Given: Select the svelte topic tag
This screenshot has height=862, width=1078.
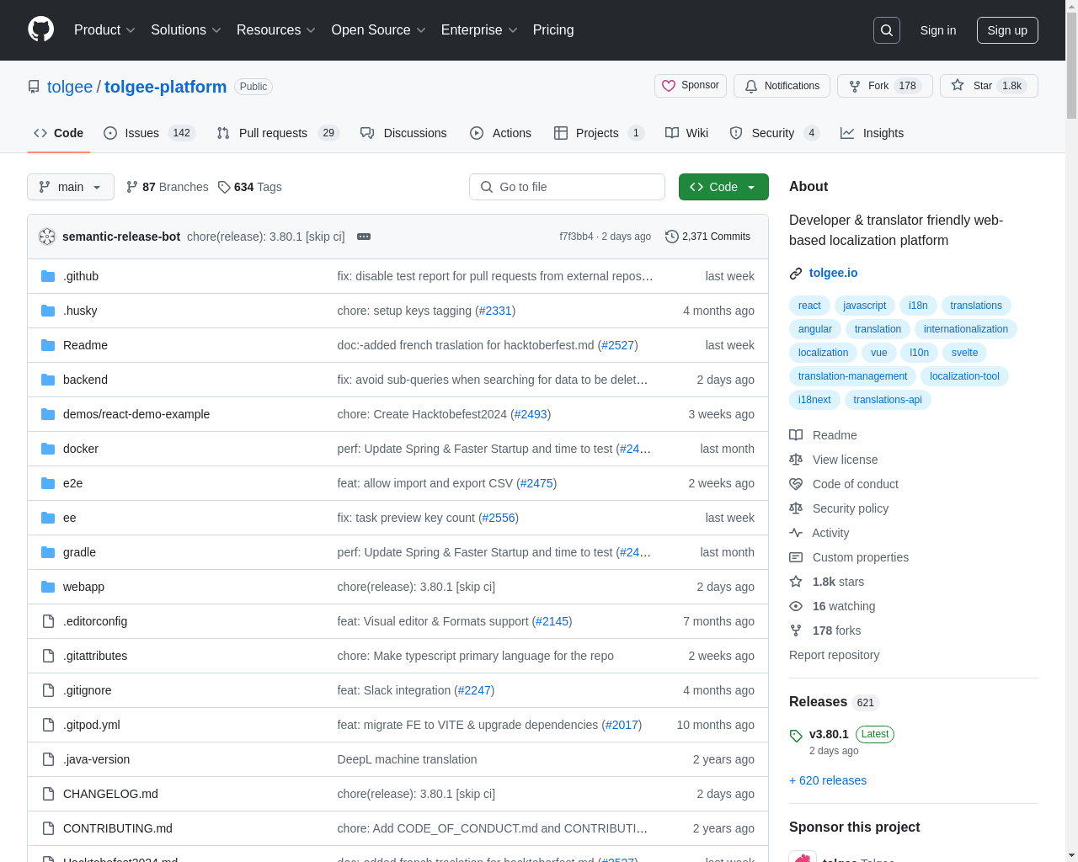Looking at the screenshot, I should click(964, 353).
